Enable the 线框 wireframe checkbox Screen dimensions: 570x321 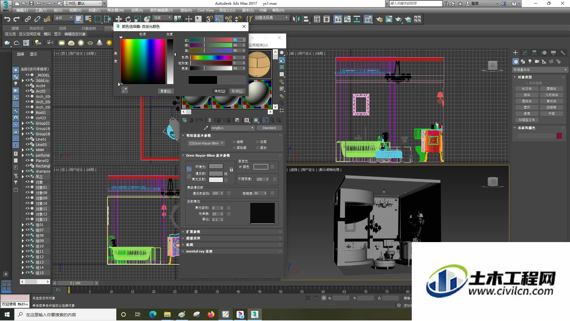[x=234, y=142]
